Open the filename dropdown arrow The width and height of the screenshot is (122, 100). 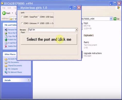click(x=76, y=30)
